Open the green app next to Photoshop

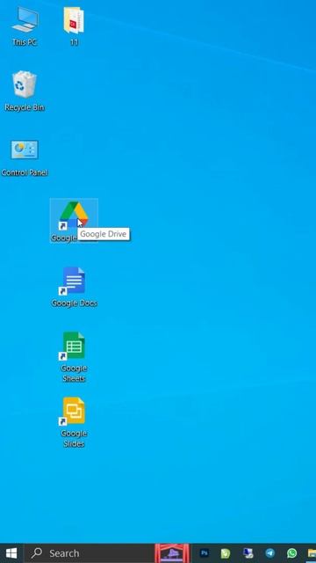226,553
